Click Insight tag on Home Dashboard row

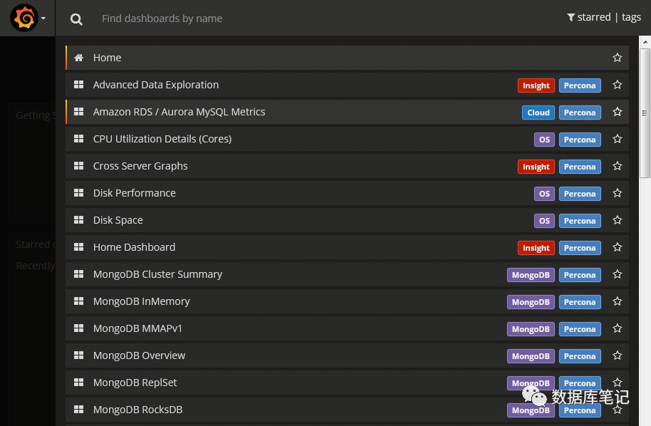point(536,248)
